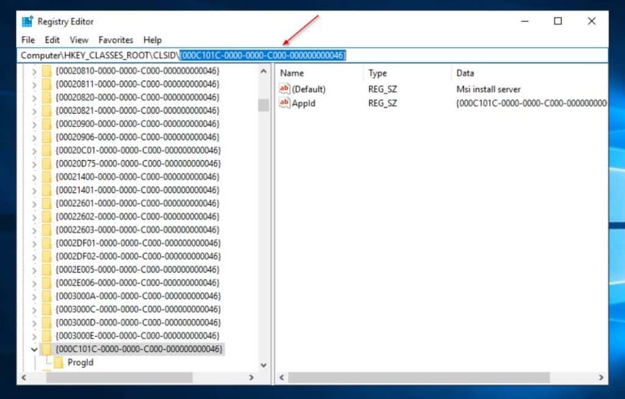Click REG_SZ type of (Default) row
Screen dimensions: 625x399
pos(382,89)
